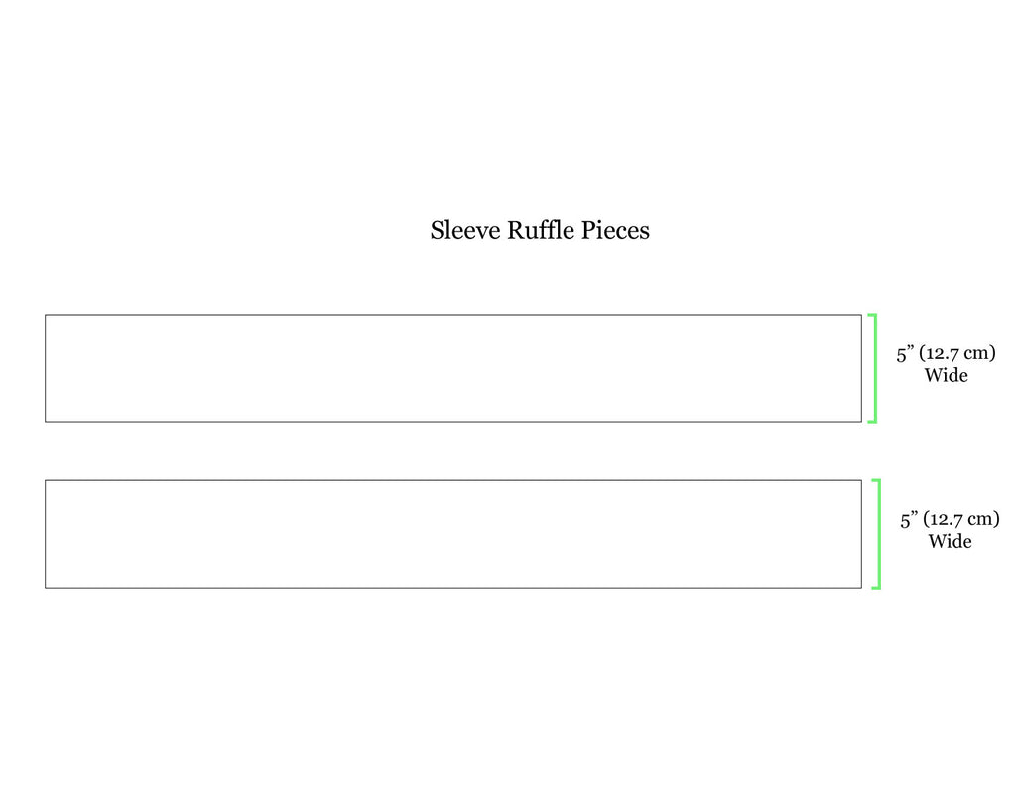Click the lower "5” (12.7 cm)" measurement text

(950, 519)
